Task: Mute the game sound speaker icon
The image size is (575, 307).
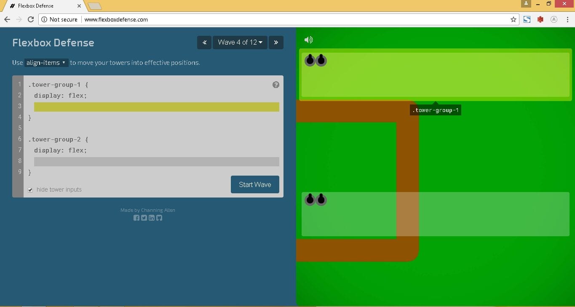Action: pos(308,40)
